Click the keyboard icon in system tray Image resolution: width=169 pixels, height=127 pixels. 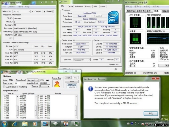tap(128, 123)
